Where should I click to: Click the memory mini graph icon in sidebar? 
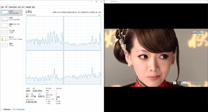5,19
